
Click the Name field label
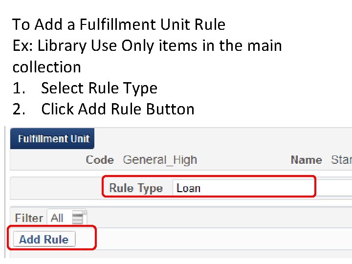(306, 160)
